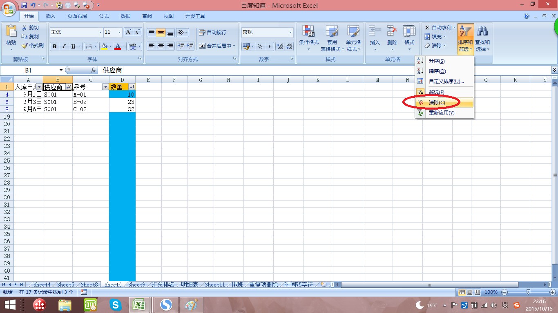Expand the number format dropdown 常规
The width and height of the screenshot is (558, 313).
click(290, 33)
